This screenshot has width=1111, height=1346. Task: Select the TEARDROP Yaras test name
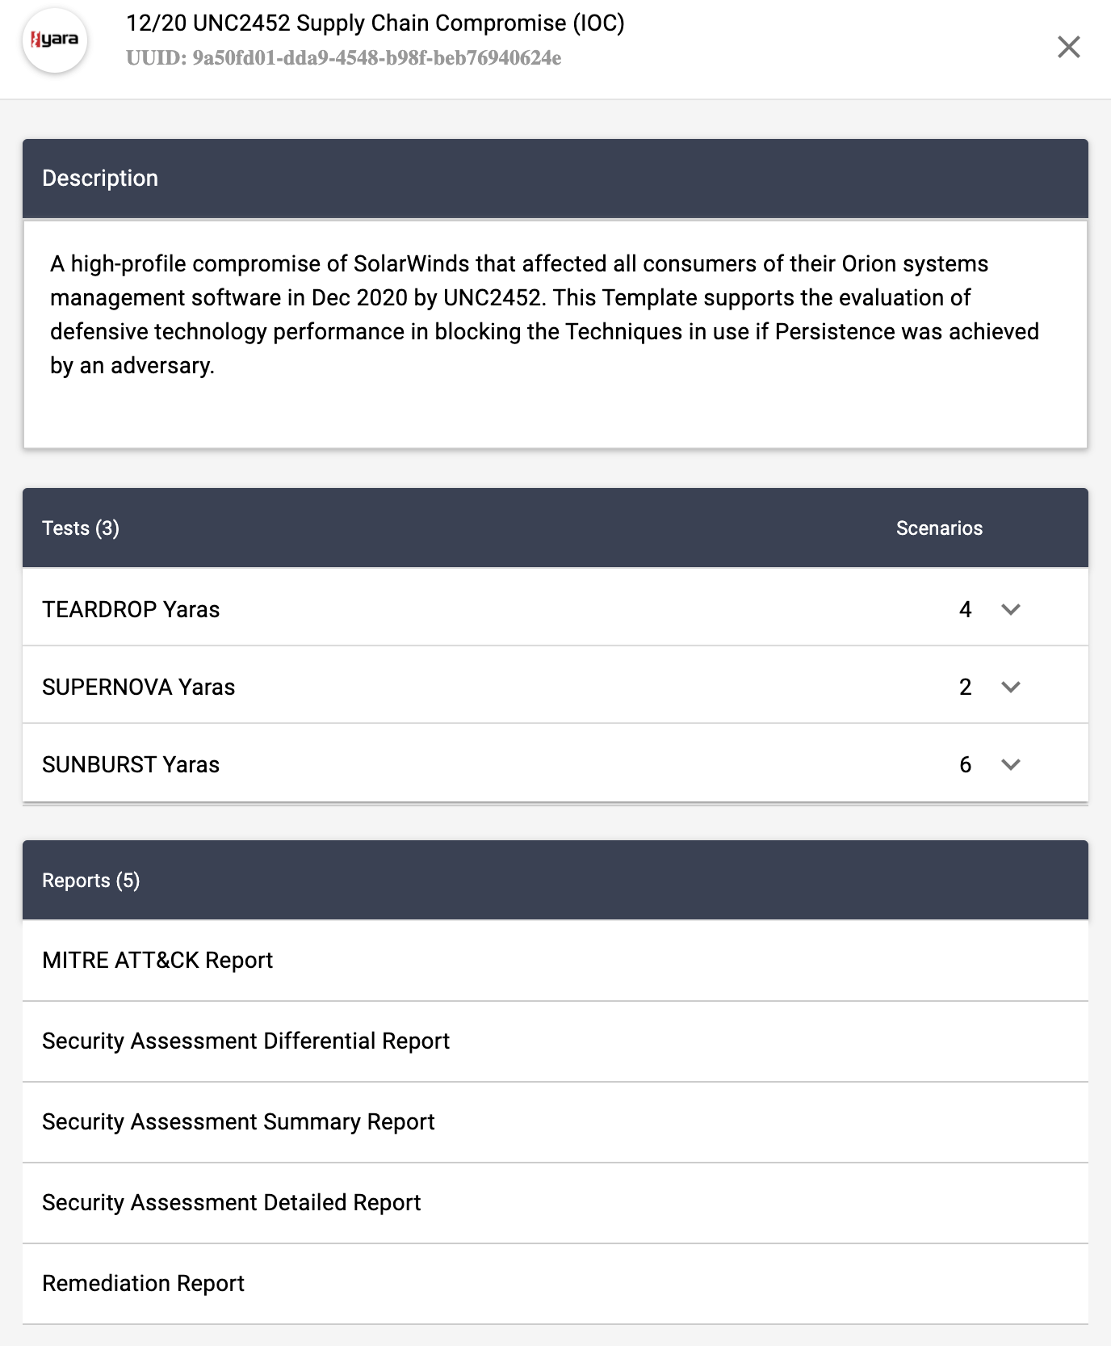(x=131, y=609)
